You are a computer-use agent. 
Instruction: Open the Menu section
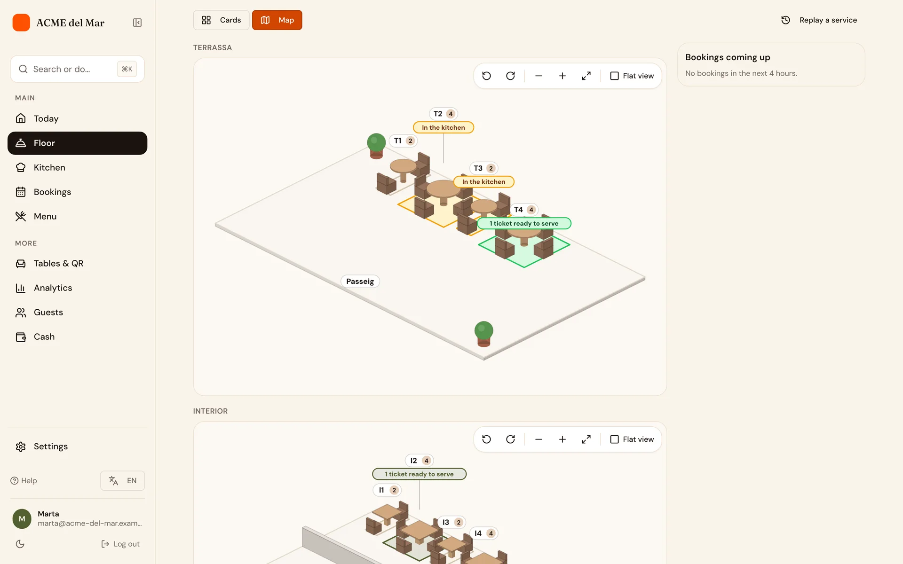click(77, 216)
